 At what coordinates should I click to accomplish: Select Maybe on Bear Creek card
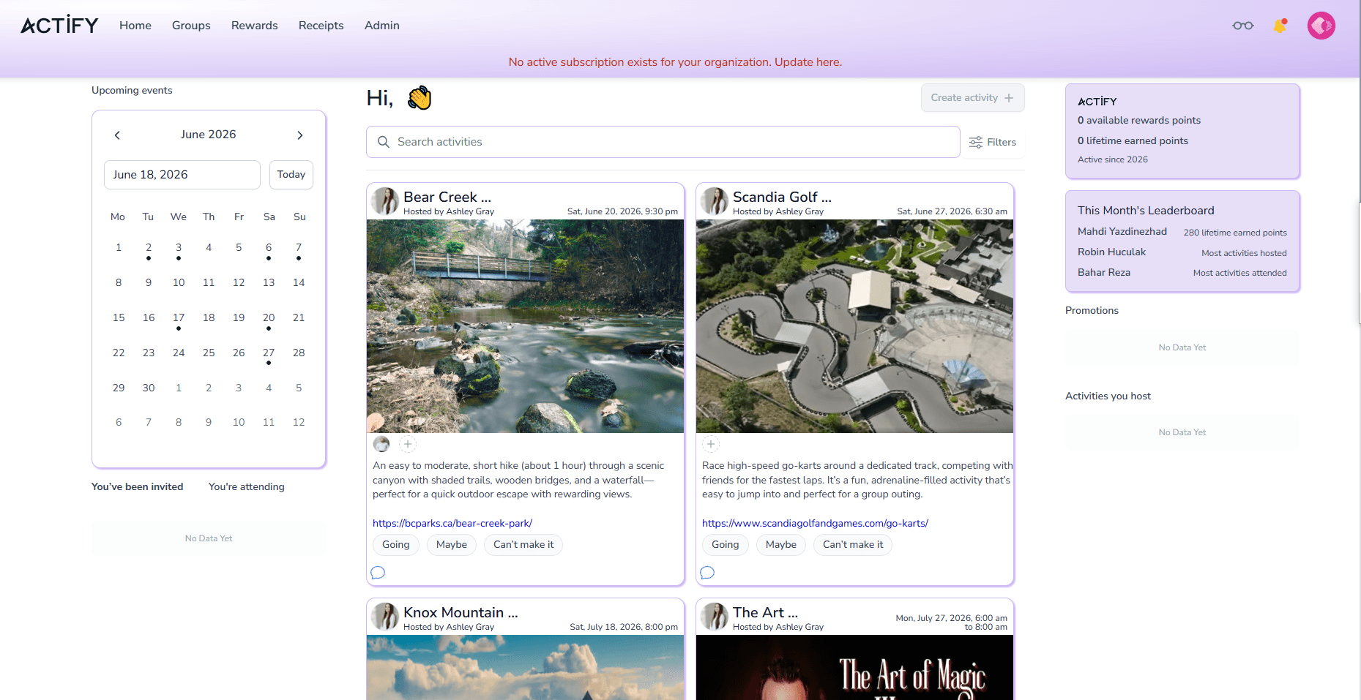click(452, 545)
